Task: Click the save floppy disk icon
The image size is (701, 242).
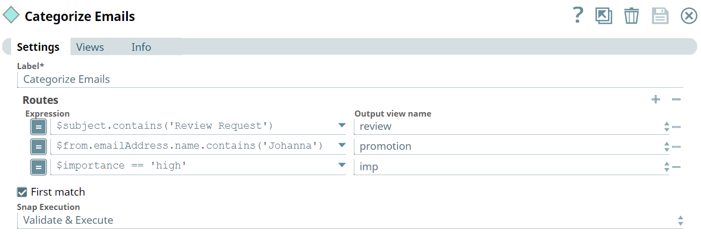Action: [x=661, y=15]
